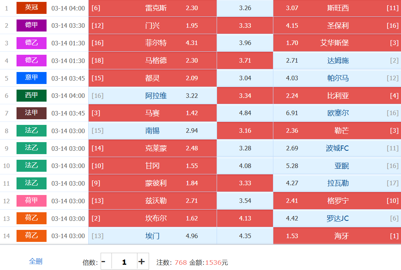Click the brown 法甲 league badge
Screen dimensions: 401x270
click(32, 113)
